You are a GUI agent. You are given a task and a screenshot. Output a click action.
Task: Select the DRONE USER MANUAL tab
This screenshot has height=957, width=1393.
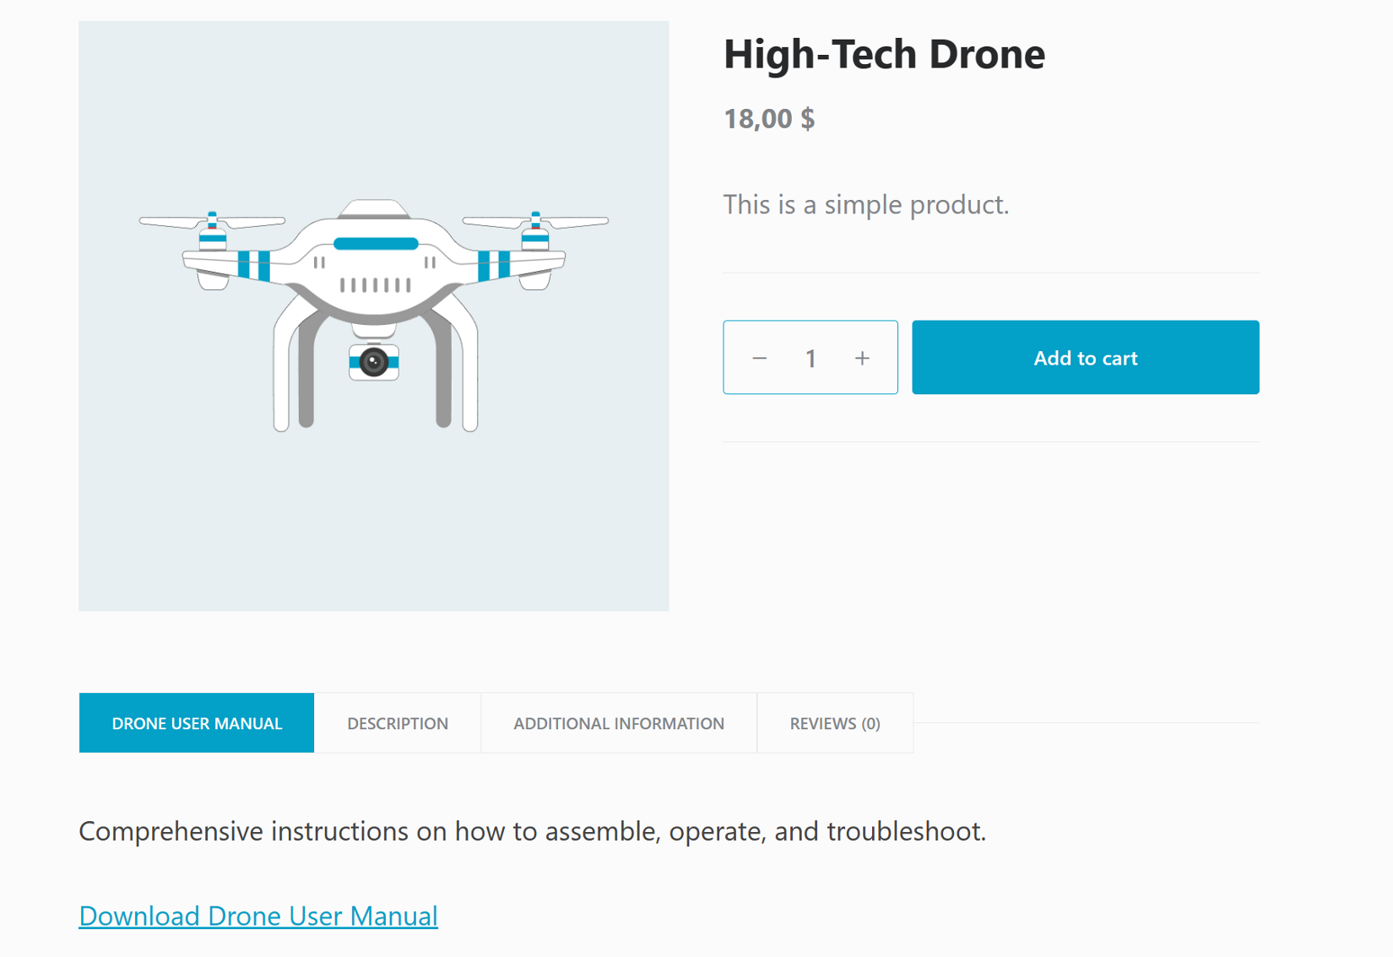pos(196,723)
